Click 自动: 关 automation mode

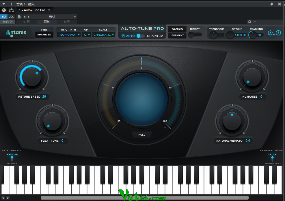click(x=8, y=22)
